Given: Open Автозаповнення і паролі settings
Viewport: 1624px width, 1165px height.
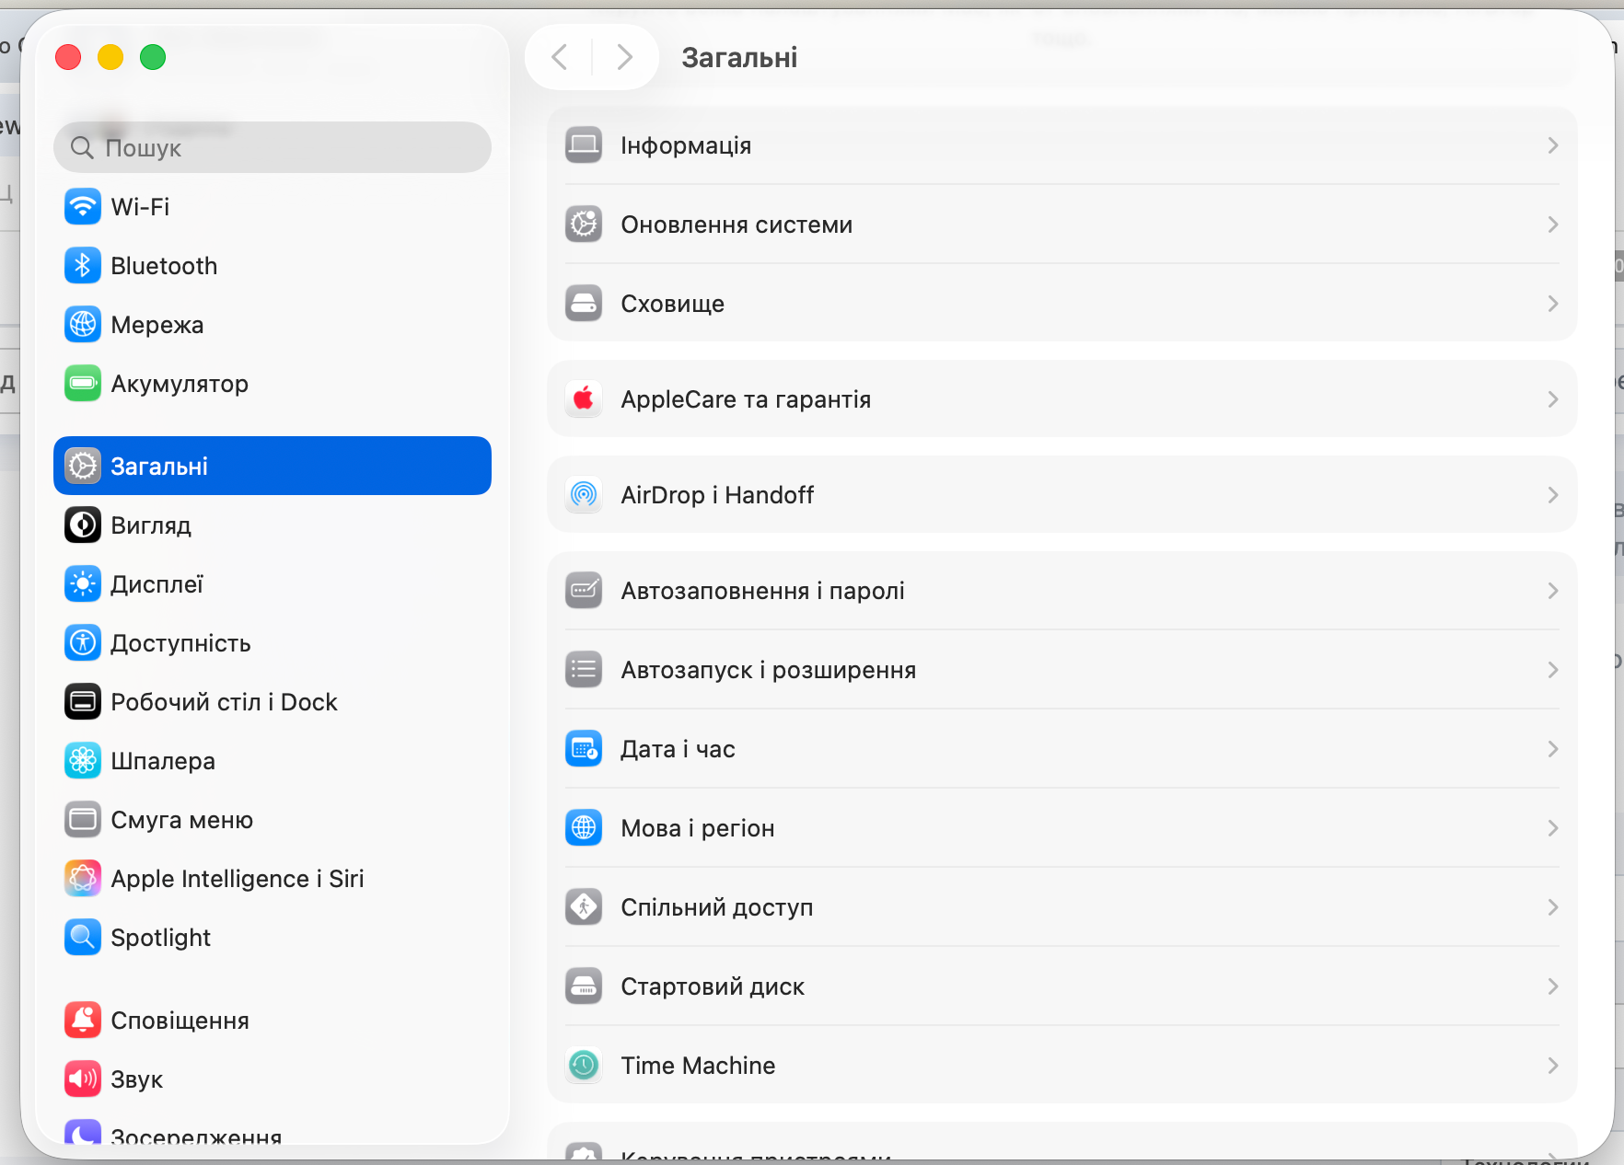Looking at the screenshot, I should [x=762, y=591].
